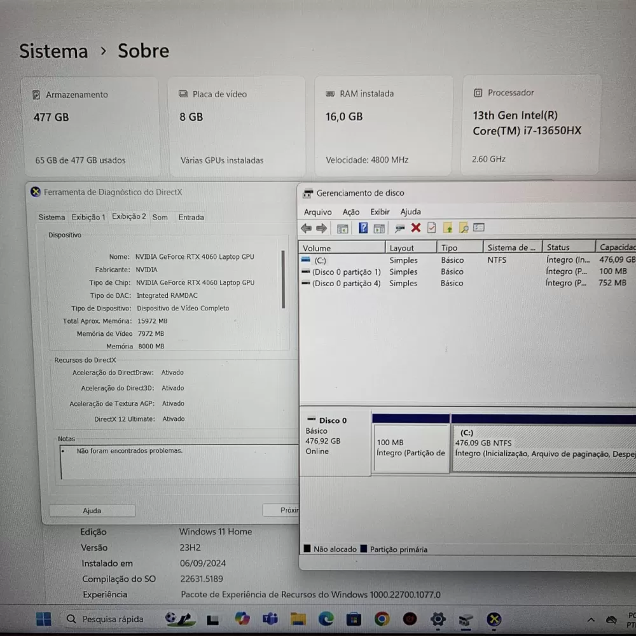Click the Back arrow in Disk Management toolbar
The image size is (636, 636).
coord(307,228)
